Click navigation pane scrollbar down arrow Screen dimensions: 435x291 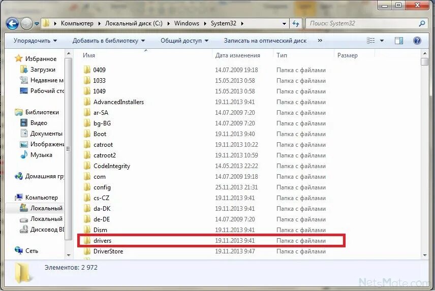[69, 255]
